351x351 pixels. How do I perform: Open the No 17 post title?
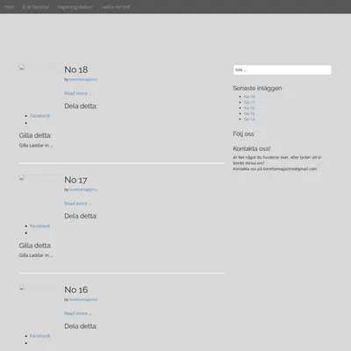tap(75, 180)
